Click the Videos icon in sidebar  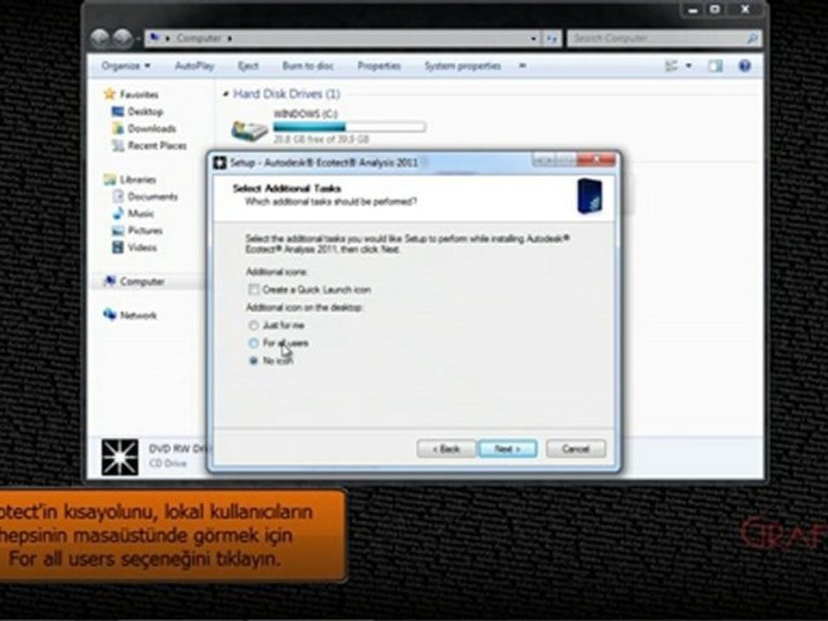(x=118, y=248)
